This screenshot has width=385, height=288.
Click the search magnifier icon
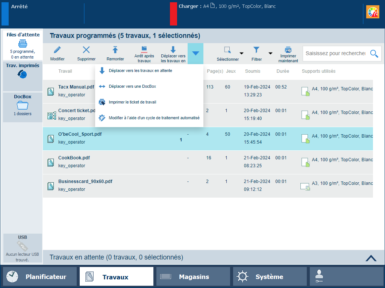click(374, 54)
